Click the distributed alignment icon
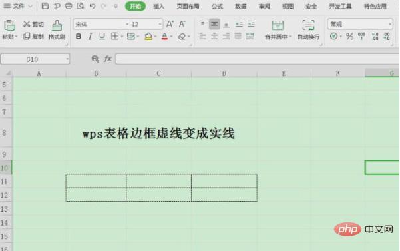The height and width of the screenshot is (251, 400). click(250, 36)
